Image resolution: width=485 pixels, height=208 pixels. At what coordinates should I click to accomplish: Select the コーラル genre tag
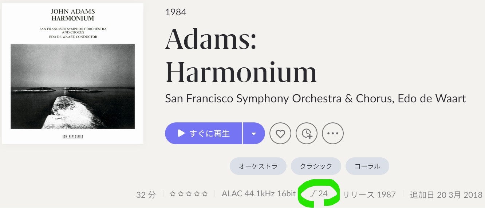[x=367, y=166]
